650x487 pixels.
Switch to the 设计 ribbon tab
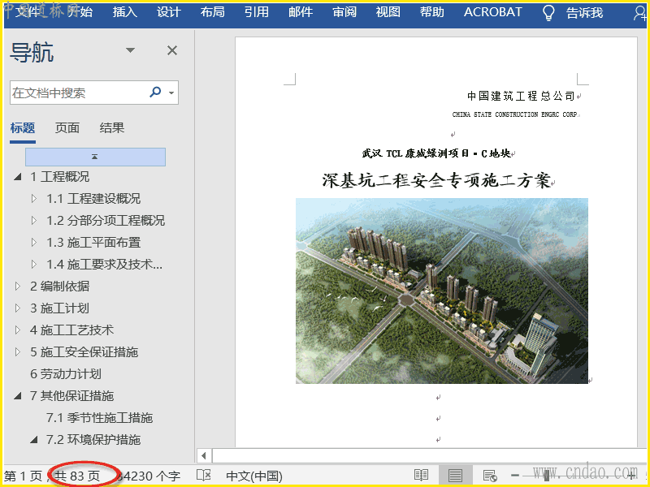point(168,12)
